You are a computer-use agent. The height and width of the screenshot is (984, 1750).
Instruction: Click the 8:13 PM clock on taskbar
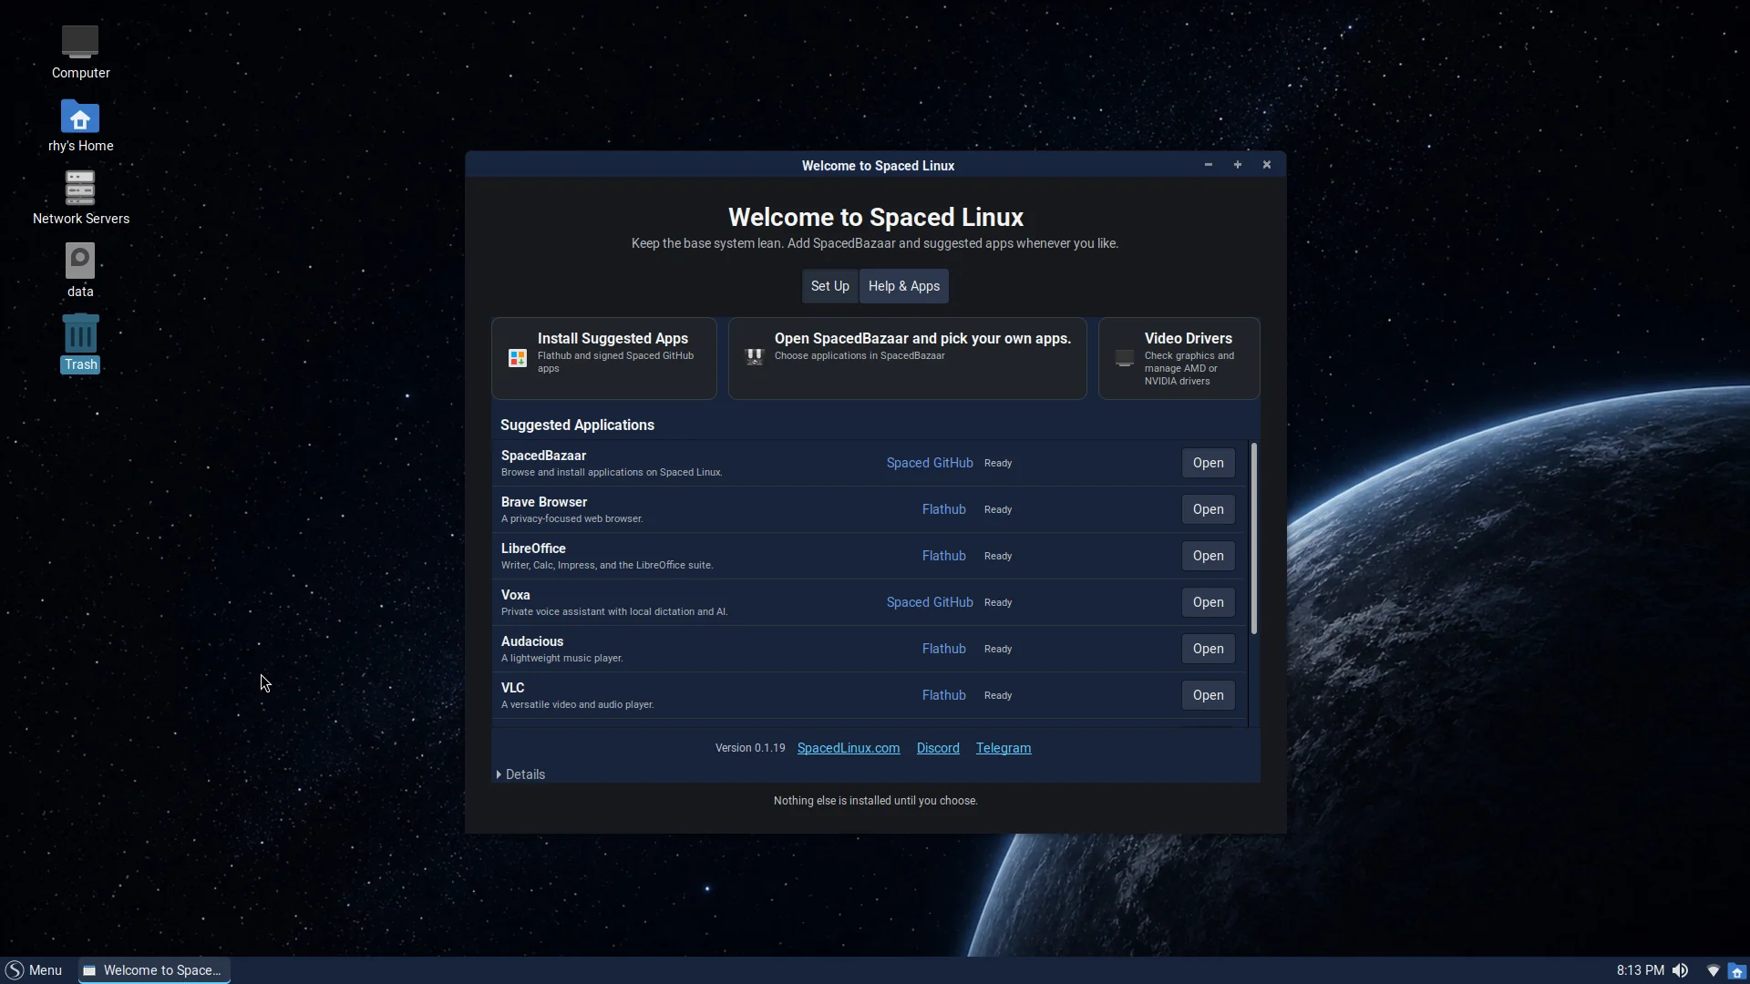tap(1640, 970)
